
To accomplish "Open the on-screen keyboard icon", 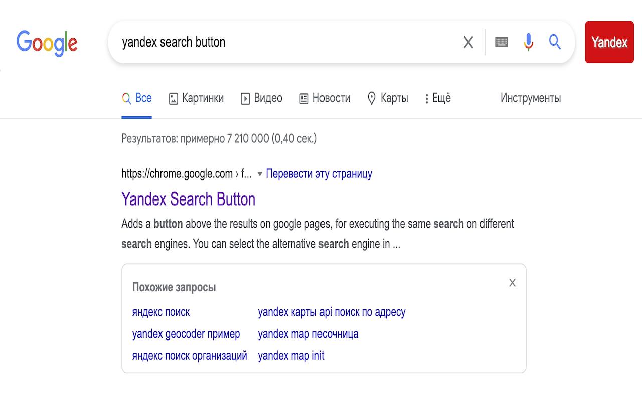I will tap(502, 42).
